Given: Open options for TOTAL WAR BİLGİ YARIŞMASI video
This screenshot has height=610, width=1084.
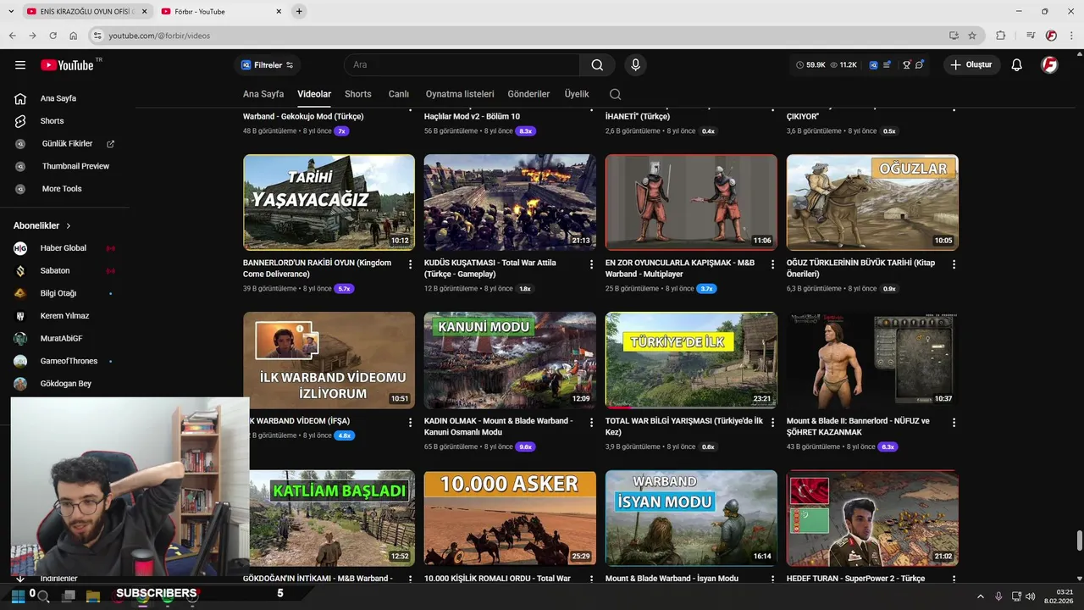Looking at the screenshot, I should click(x=772, y=422).
